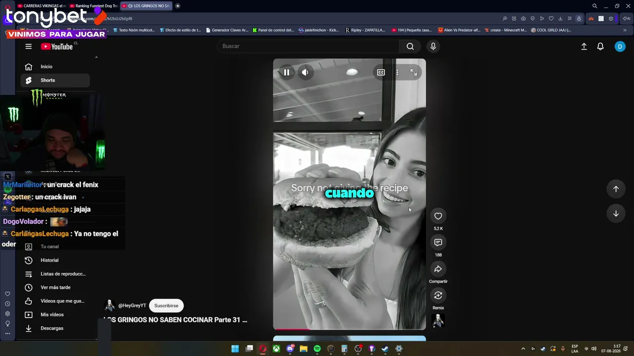Open Alien Vs Predator bookmark
The image size is (634, 356).
click(x=459, y=30)
